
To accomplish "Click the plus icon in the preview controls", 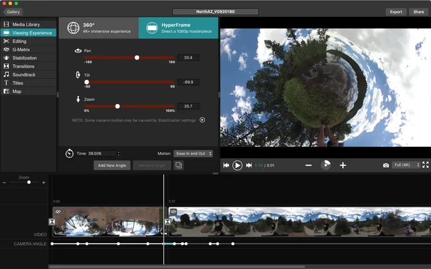I will point(343,165).
